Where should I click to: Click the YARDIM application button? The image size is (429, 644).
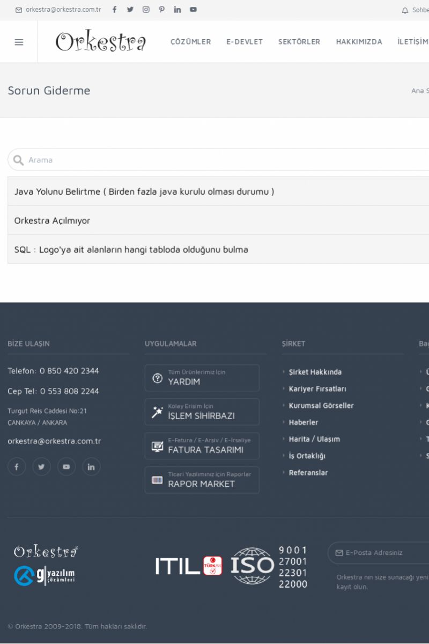pos(202,378)
